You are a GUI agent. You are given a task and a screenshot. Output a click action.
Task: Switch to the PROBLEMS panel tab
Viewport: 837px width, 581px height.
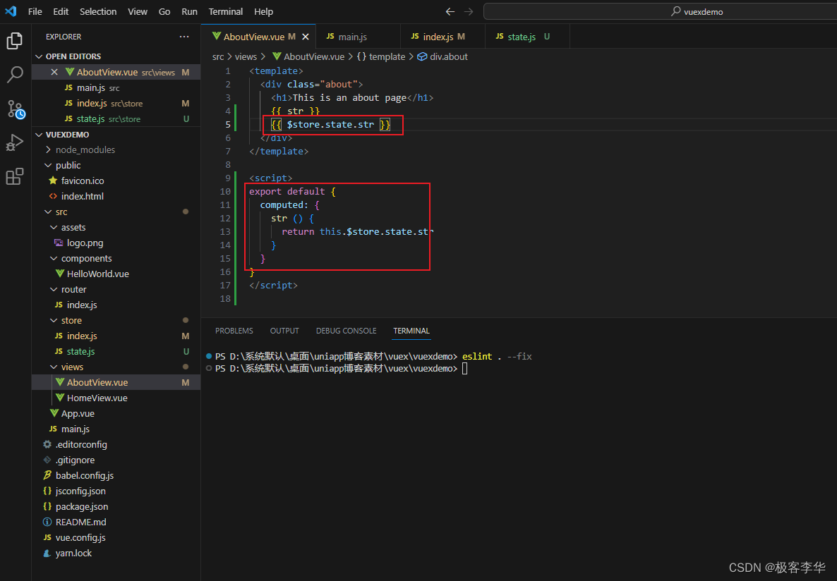tap(234, 331)
